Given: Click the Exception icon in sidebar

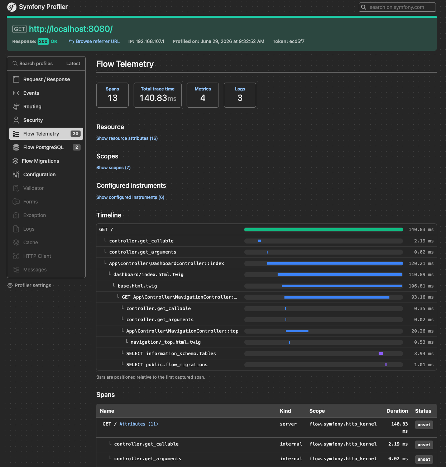Looking at the screenshot, I should click(16, 215).
